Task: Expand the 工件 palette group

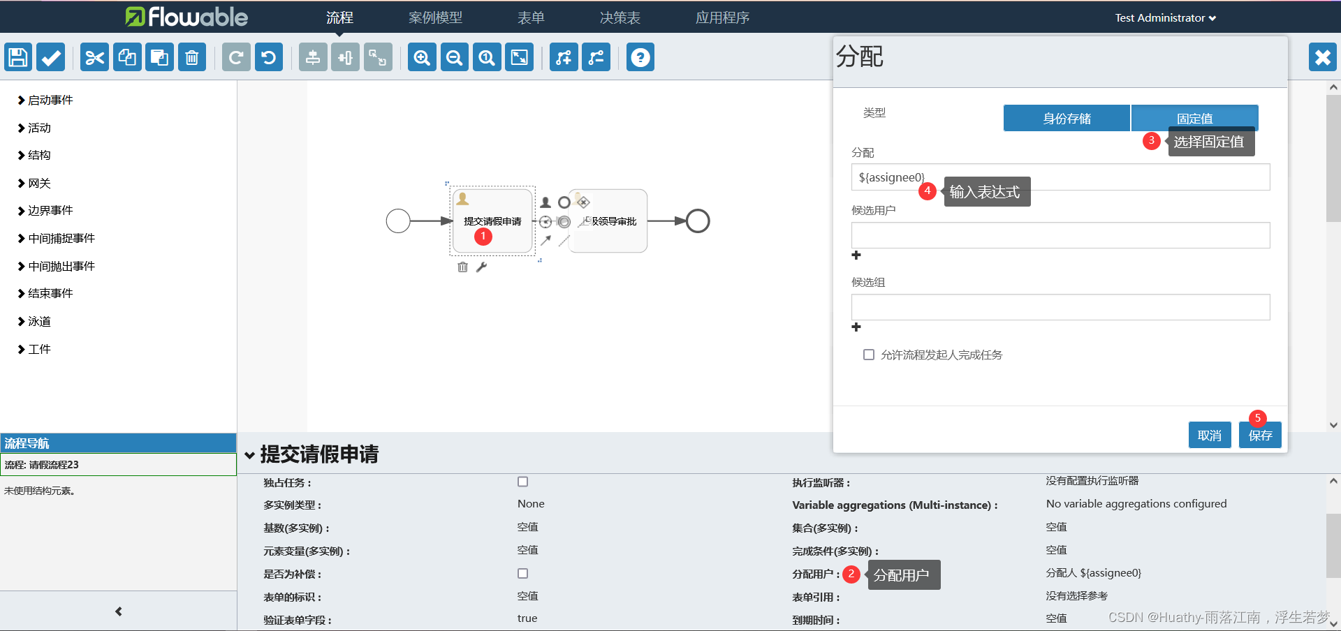Action: coord(34,349)
